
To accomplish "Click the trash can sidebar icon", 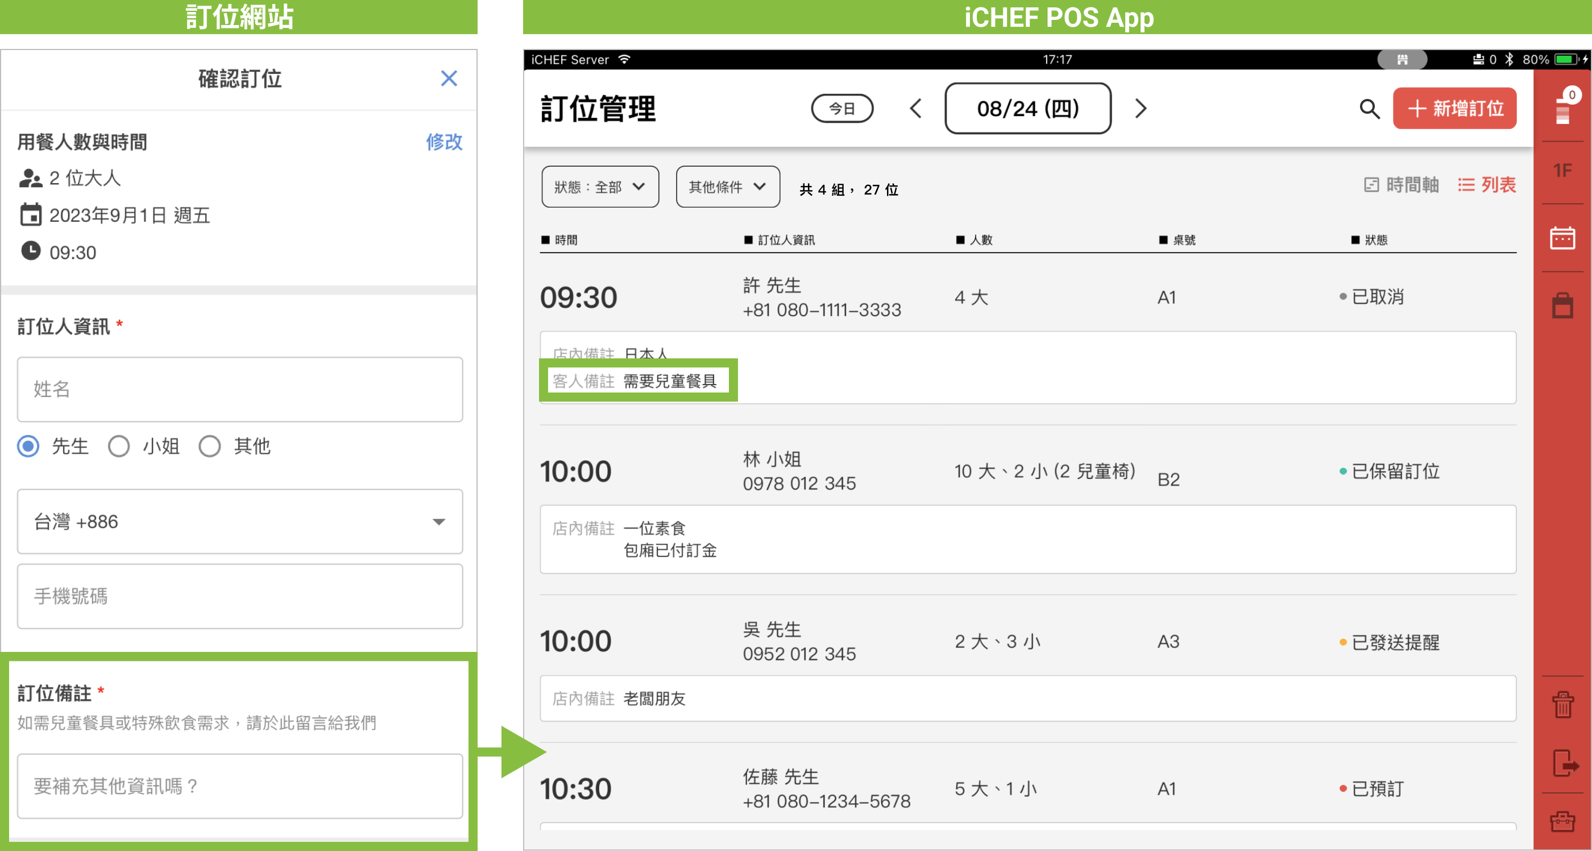I will pos(1562,704).
